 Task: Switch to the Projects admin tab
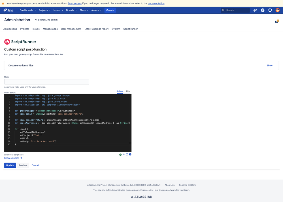click(x=25, y=29)
